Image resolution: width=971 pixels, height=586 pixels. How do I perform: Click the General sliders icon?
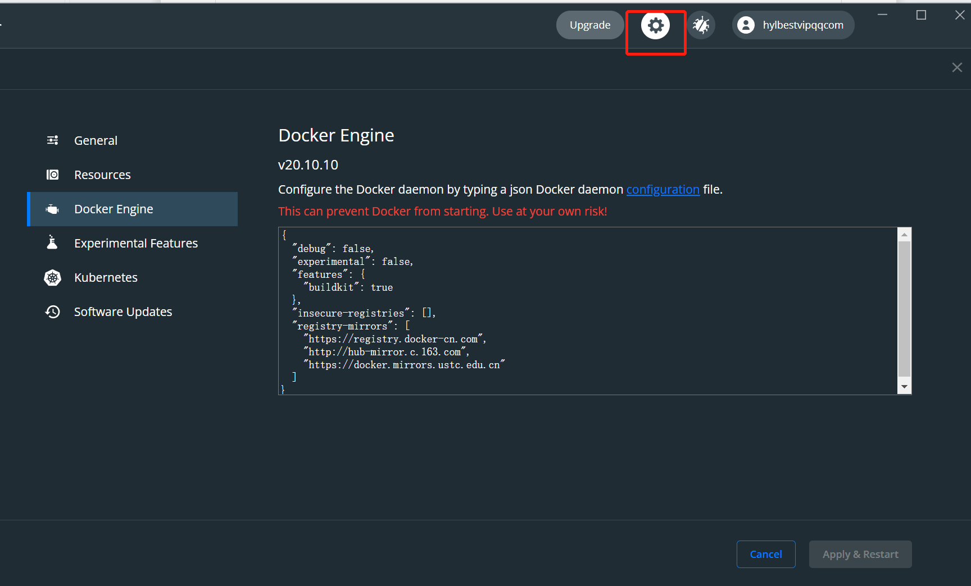click(x=52, y=140)
